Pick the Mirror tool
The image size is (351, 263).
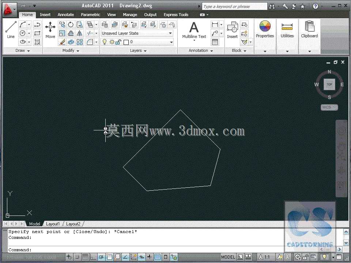coord(79,33)
